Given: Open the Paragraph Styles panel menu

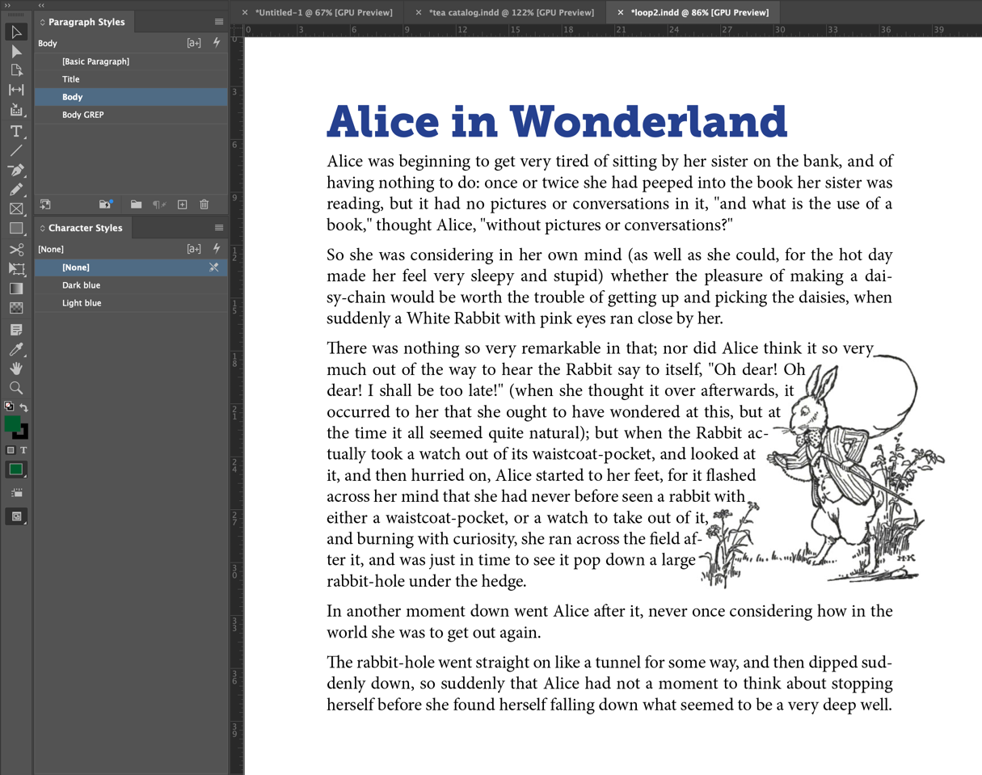Looking at the screenshot, I should pyautogui.click(x=217, y=22).
